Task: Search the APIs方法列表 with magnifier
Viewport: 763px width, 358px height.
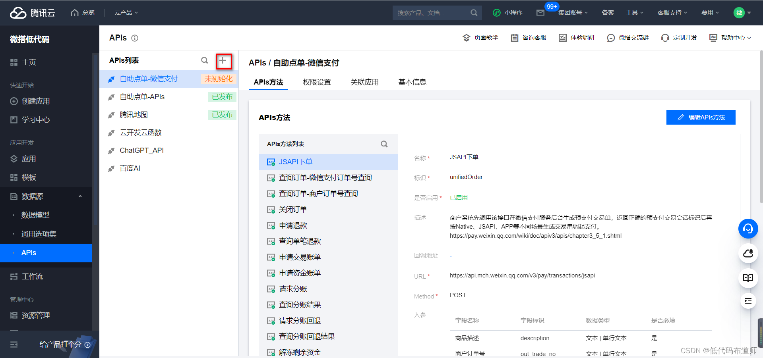Action: point(384,144)
